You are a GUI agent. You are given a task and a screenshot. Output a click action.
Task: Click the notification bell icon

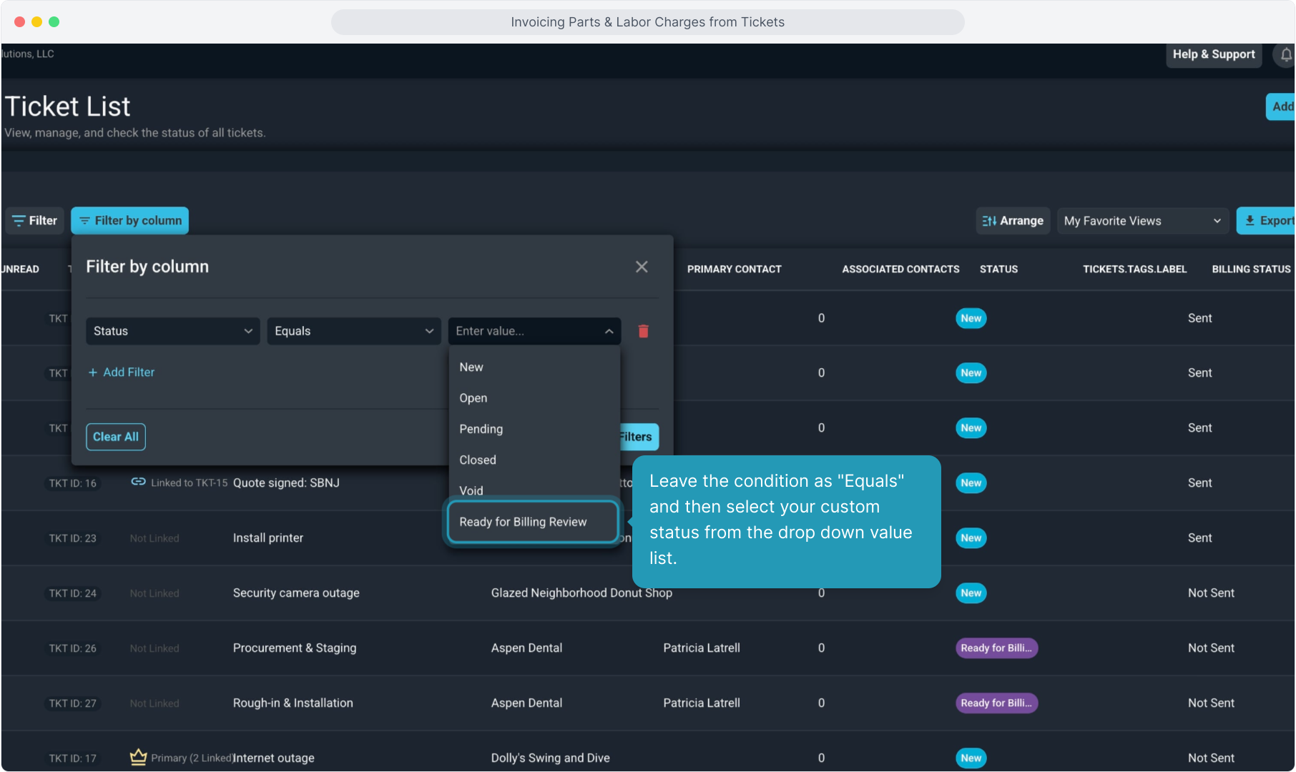1285,55
